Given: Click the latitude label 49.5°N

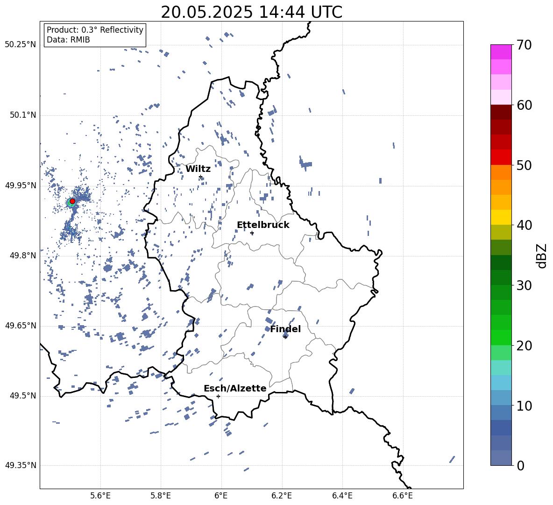Looking at the screenshot, I should tap(22, 396).
